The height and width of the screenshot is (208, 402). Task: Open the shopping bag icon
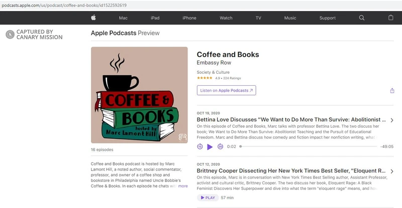pyautogui.click(x=391, y=18)
